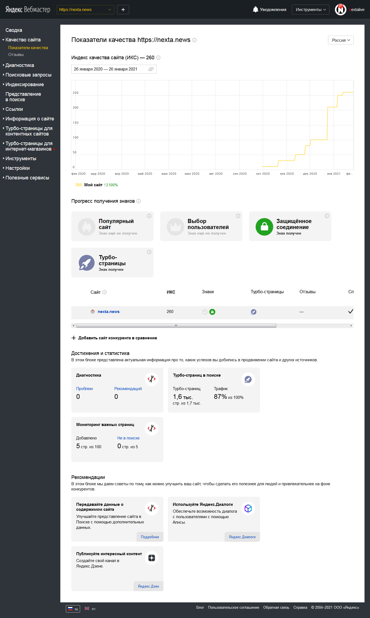Image resolution: width=370 pixels, height=618 pixels.
Task: Click the info icon beside the ИКС index
Action: (158, 58)
